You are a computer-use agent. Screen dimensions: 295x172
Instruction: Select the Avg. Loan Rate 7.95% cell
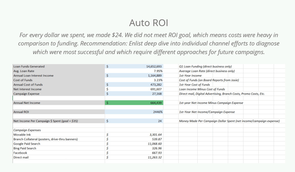pyautogui.click(x=158, y=71)
